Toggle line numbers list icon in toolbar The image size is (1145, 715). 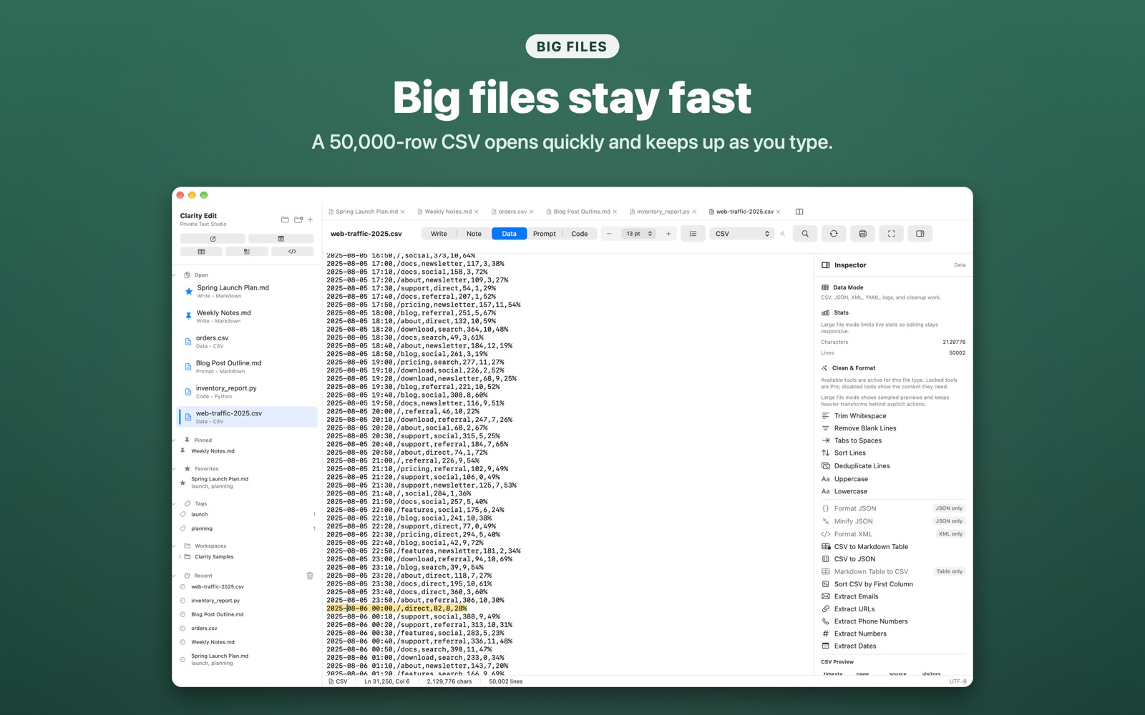pos(693,234)
